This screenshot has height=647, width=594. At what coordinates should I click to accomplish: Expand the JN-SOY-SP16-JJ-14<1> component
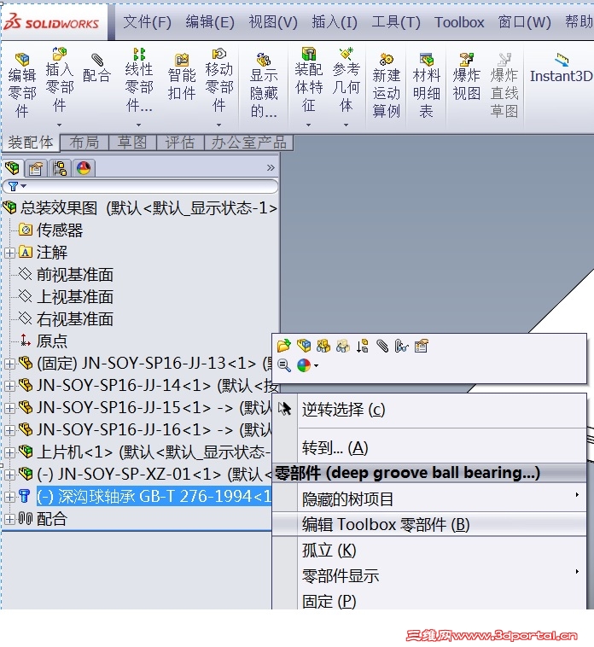[x=9, y=386]
